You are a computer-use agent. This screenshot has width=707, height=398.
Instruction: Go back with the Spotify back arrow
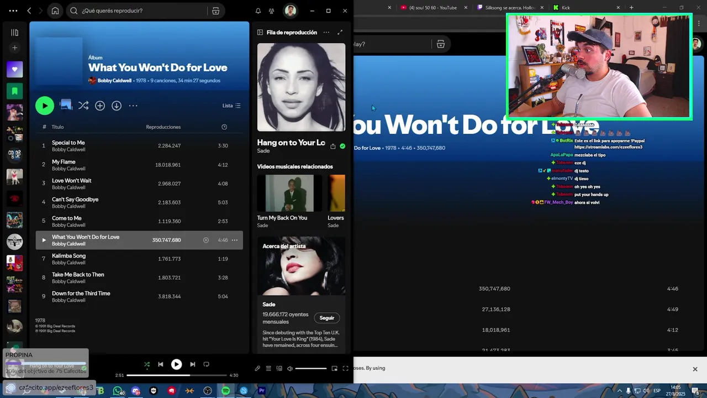[29, 11]
